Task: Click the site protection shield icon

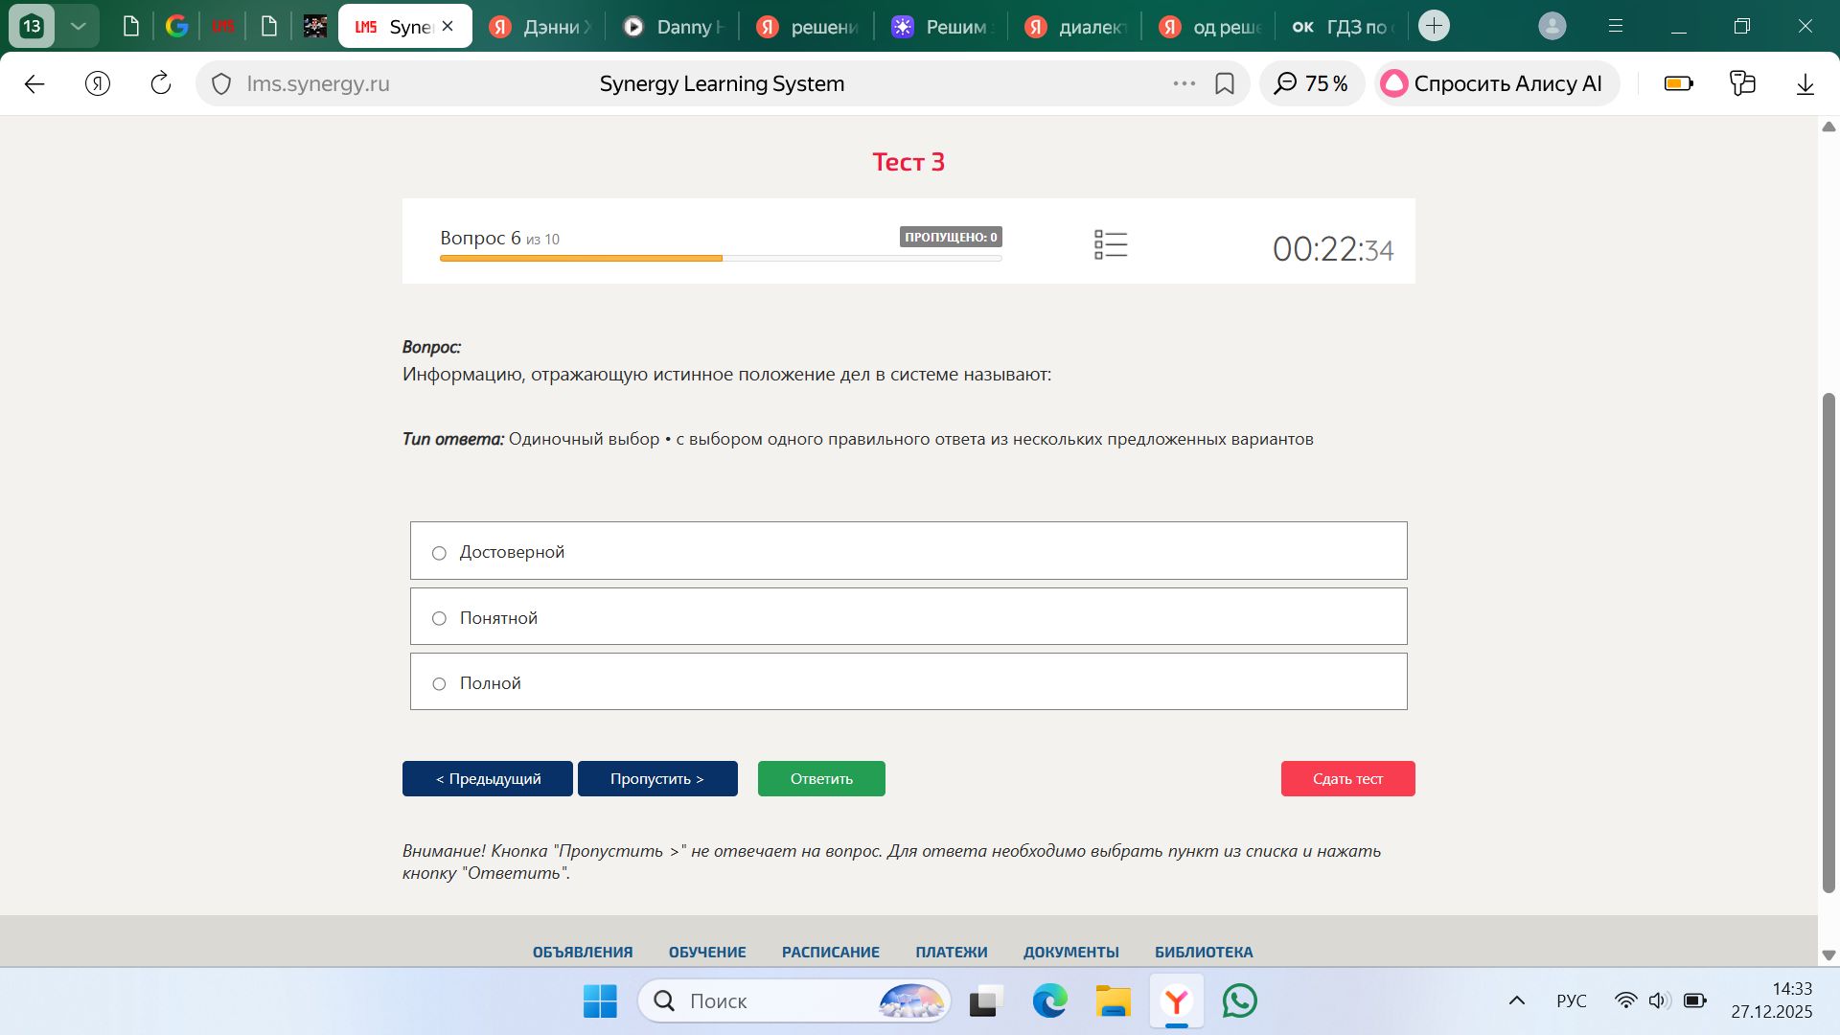Action: point(221,84)
